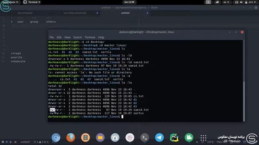Click the modified dot on untitled tab
The width and height of the screenshot is (259, 145).
[x=147, y=13]
